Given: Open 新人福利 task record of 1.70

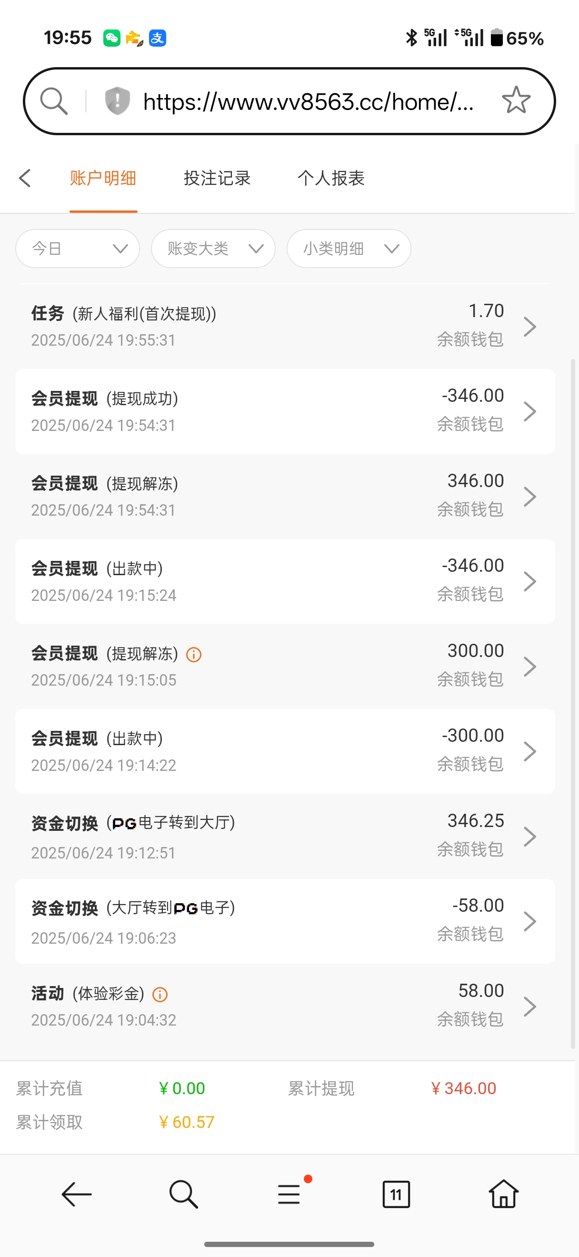Looking at the screenshot, I should pos(285,326).
